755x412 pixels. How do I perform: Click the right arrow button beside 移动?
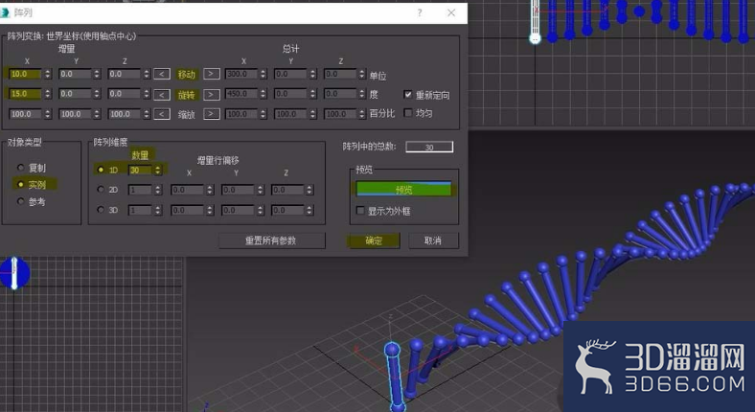tap(212, 74)
